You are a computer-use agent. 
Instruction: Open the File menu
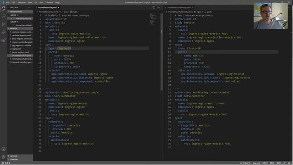click(x=8, y=3)
